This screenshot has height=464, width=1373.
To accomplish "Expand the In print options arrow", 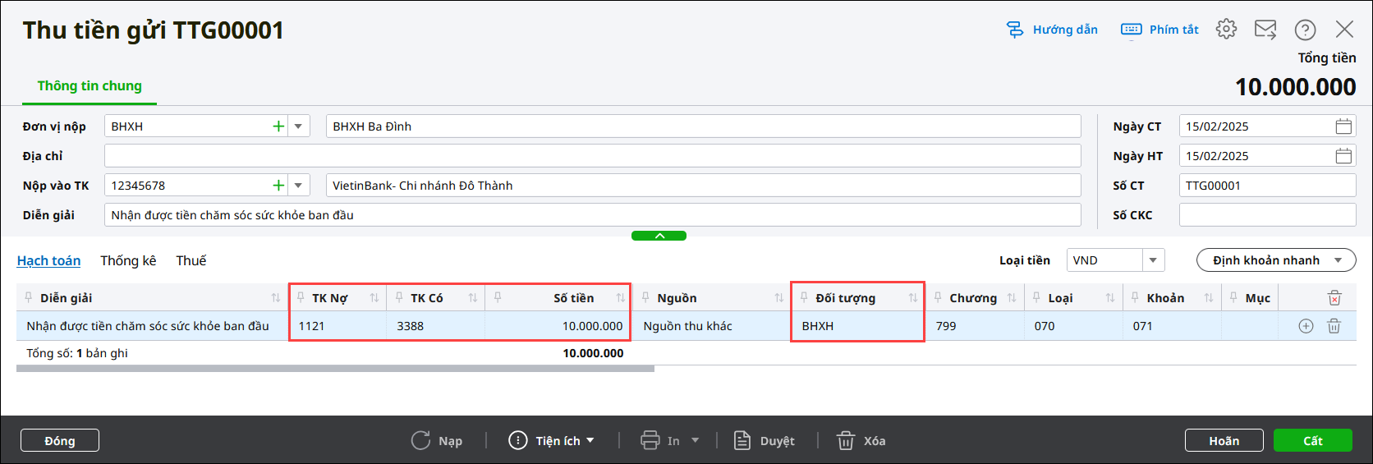I will (x=696, y=440).
